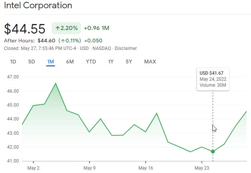Click the May 9 axis label
This screenshot has width=251, height=173.
(90, 168)
